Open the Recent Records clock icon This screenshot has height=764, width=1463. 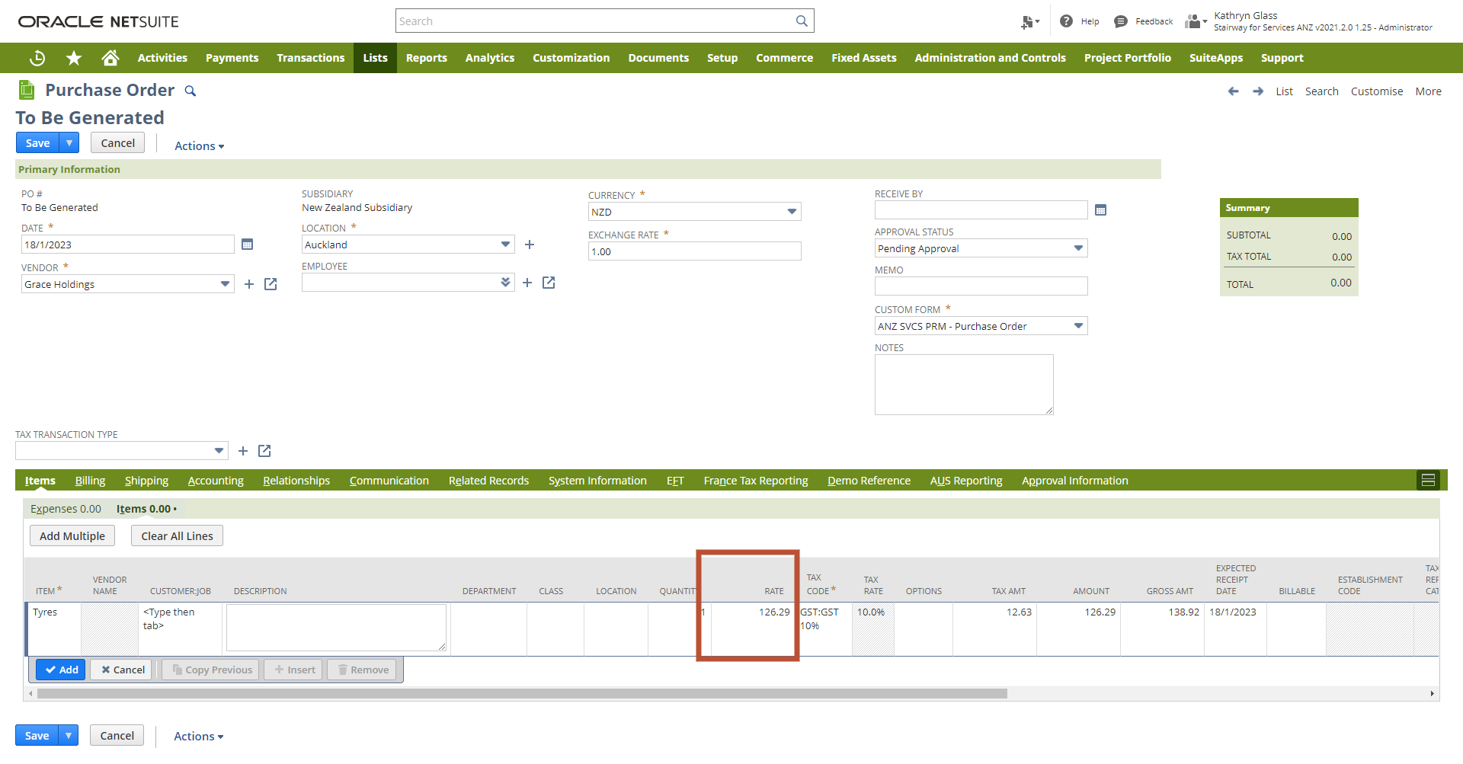tap(37, 58)
